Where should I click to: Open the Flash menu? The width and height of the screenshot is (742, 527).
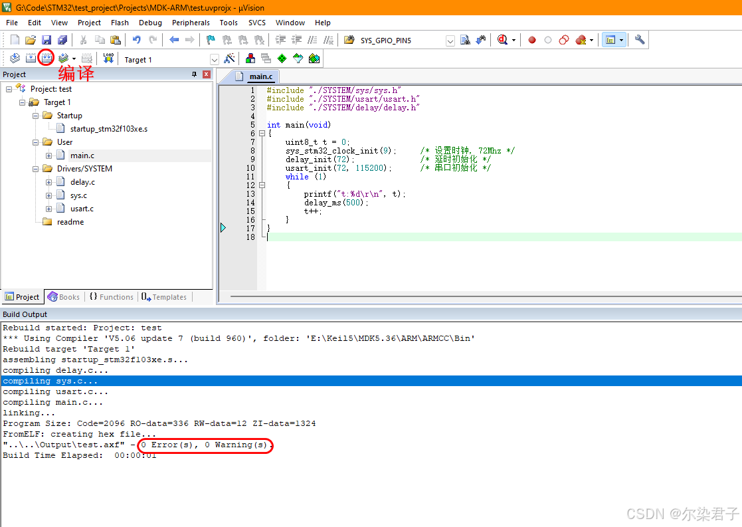tap(120, 23)
